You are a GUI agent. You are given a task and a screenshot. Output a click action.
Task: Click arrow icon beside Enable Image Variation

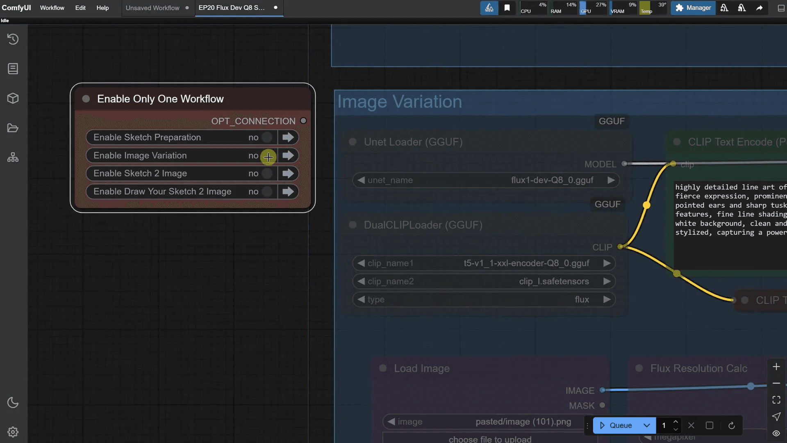[x=288, y=155]
